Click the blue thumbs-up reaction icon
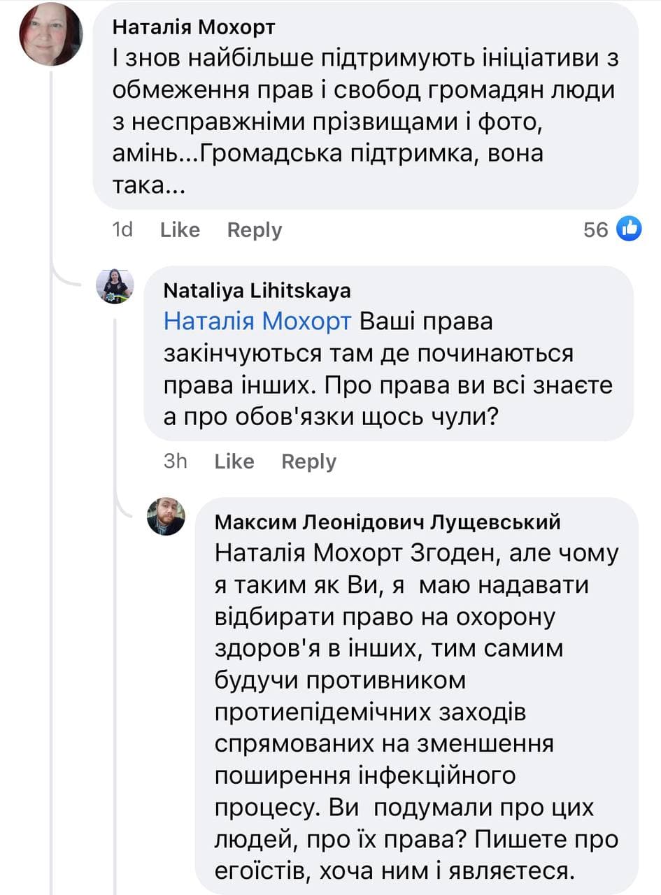 629,229
